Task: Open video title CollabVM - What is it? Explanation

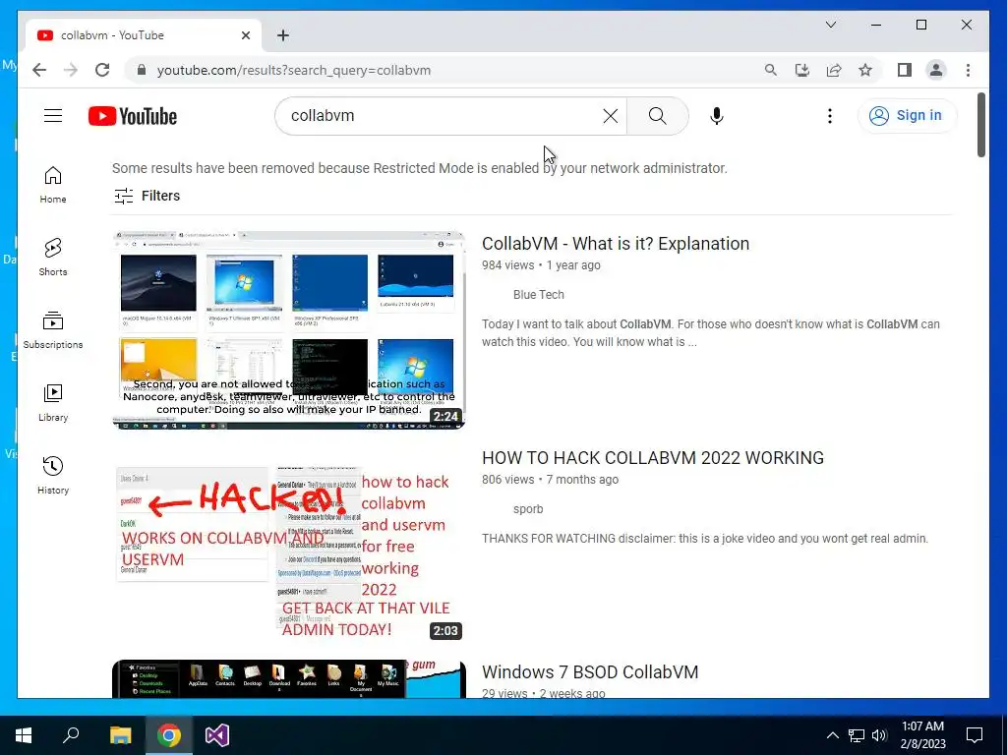Action: [616, 244]
